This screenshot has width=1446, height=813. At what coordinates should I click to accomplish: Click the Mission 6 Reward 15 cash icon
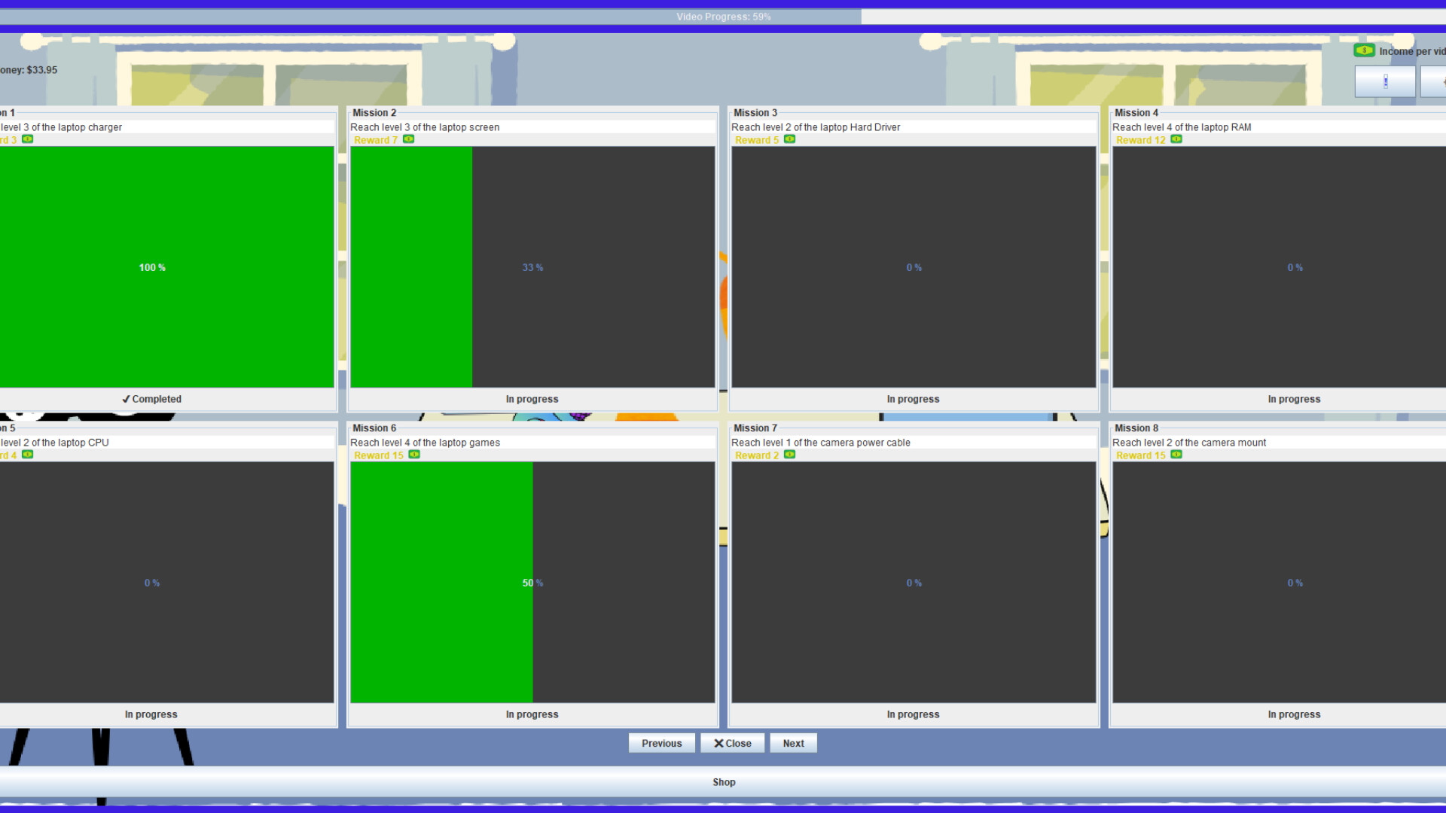[x=413, y=455]
